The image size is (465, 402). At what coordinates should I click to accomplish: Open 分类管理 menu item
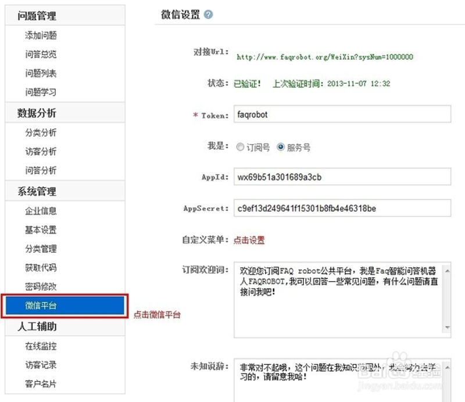pos(41,249)
